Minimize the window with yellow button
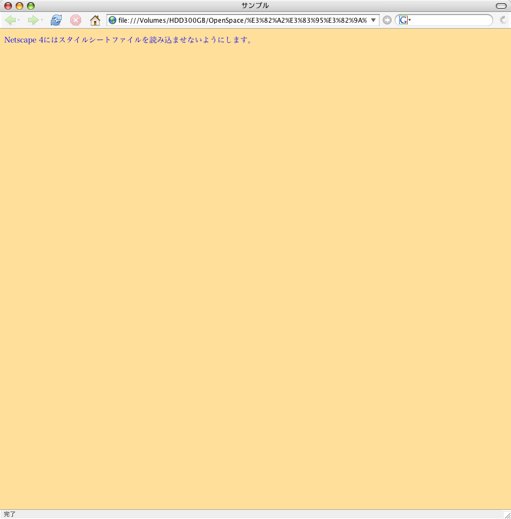Image resolution: width=511 pixels, height=519 pixels. (x=19, y=6)
